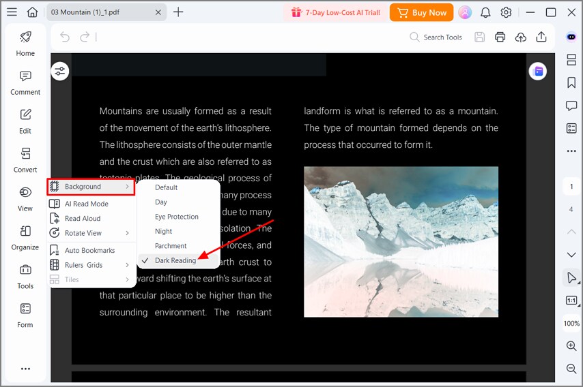Set actual size 1:1 view

click(x=571, y=300)
